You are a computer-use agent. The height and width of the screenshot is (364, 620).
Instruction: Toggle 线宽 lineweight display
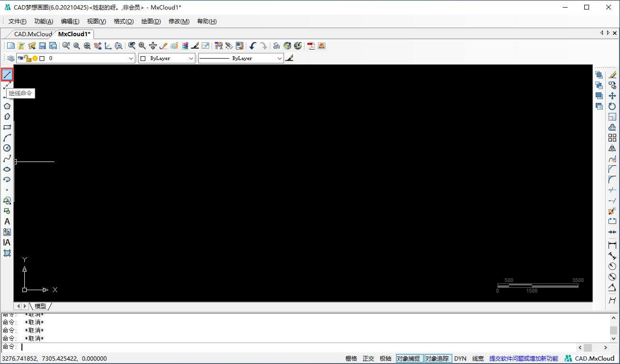478,359
